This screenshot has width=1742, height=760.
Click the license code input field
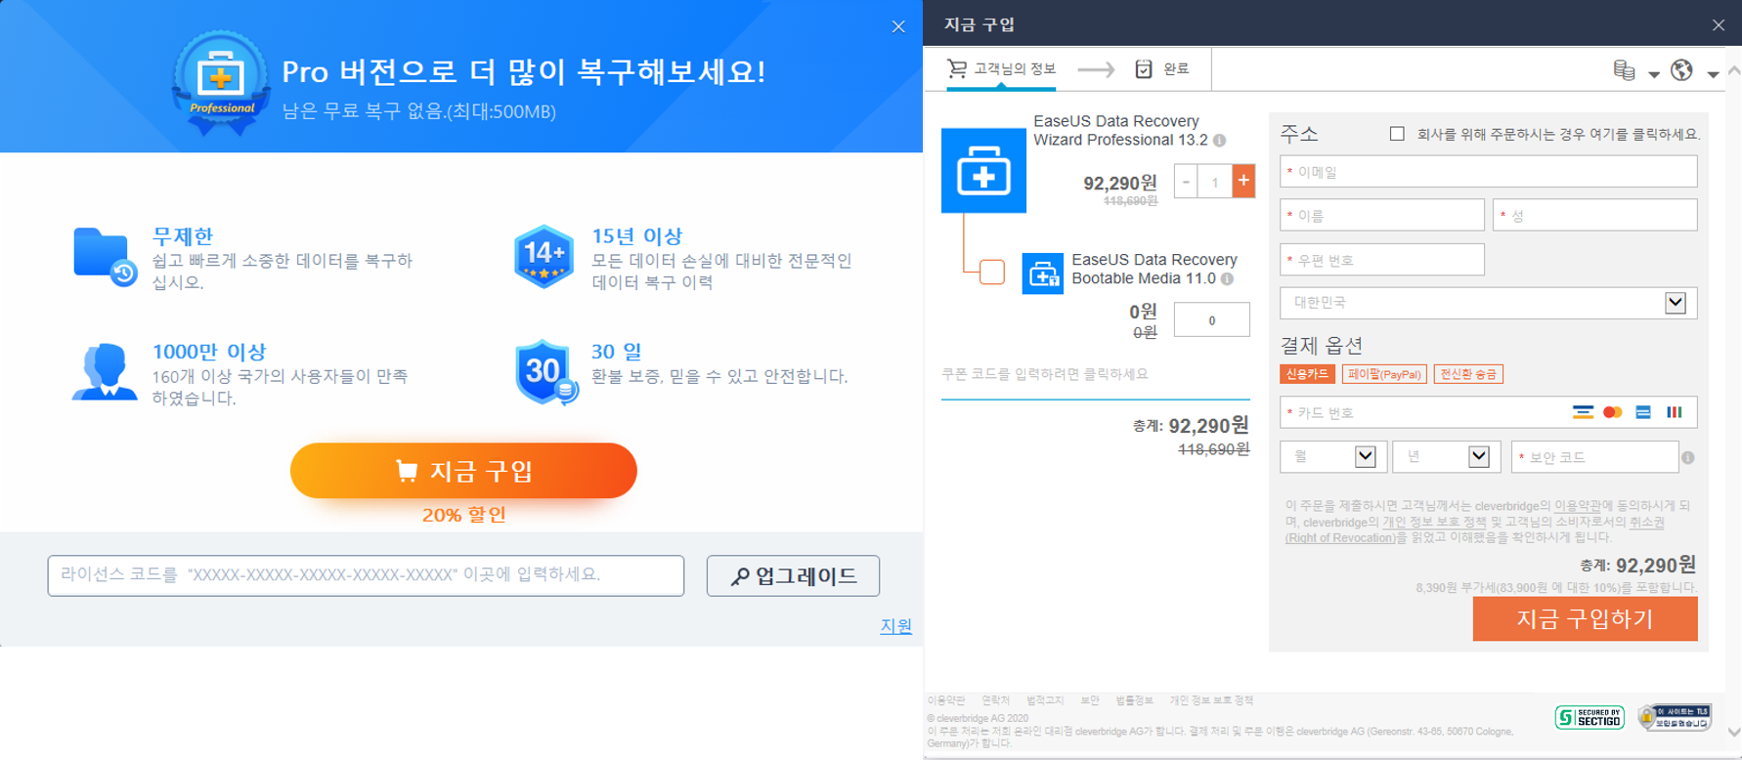(x=366, y=575)
